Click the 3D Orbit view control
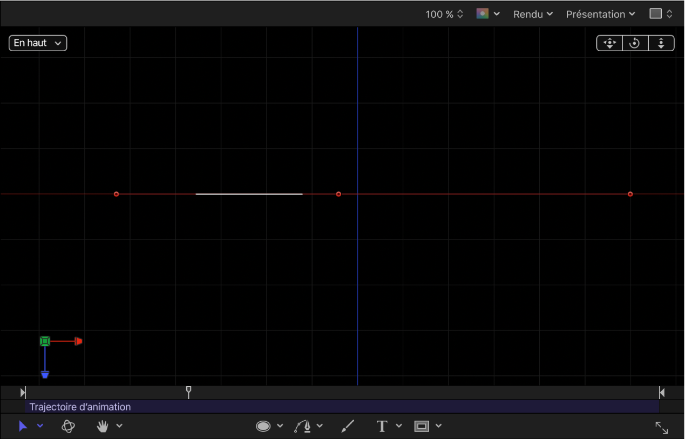 coord(635,43)
